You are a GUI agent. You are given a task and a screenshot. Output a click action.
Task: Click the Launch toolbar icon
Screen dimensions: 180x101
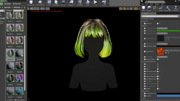click(x=104, y=3)
